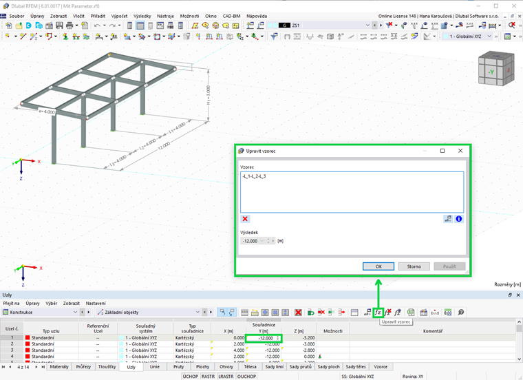Image resolution: width=523 pixels, height=380 pixels.
Task: Click Storno in Upravit vzorec dialog
Action: click(x=414, y=266)
